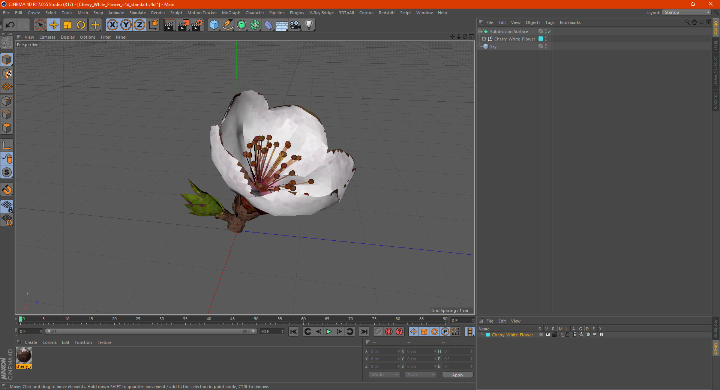Open the viewport Cameras menu

pyautogui.click(x=47, y=37)
